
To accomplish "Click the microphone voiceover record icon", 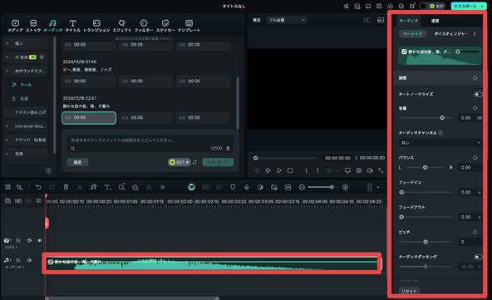I will click(247, 187).
